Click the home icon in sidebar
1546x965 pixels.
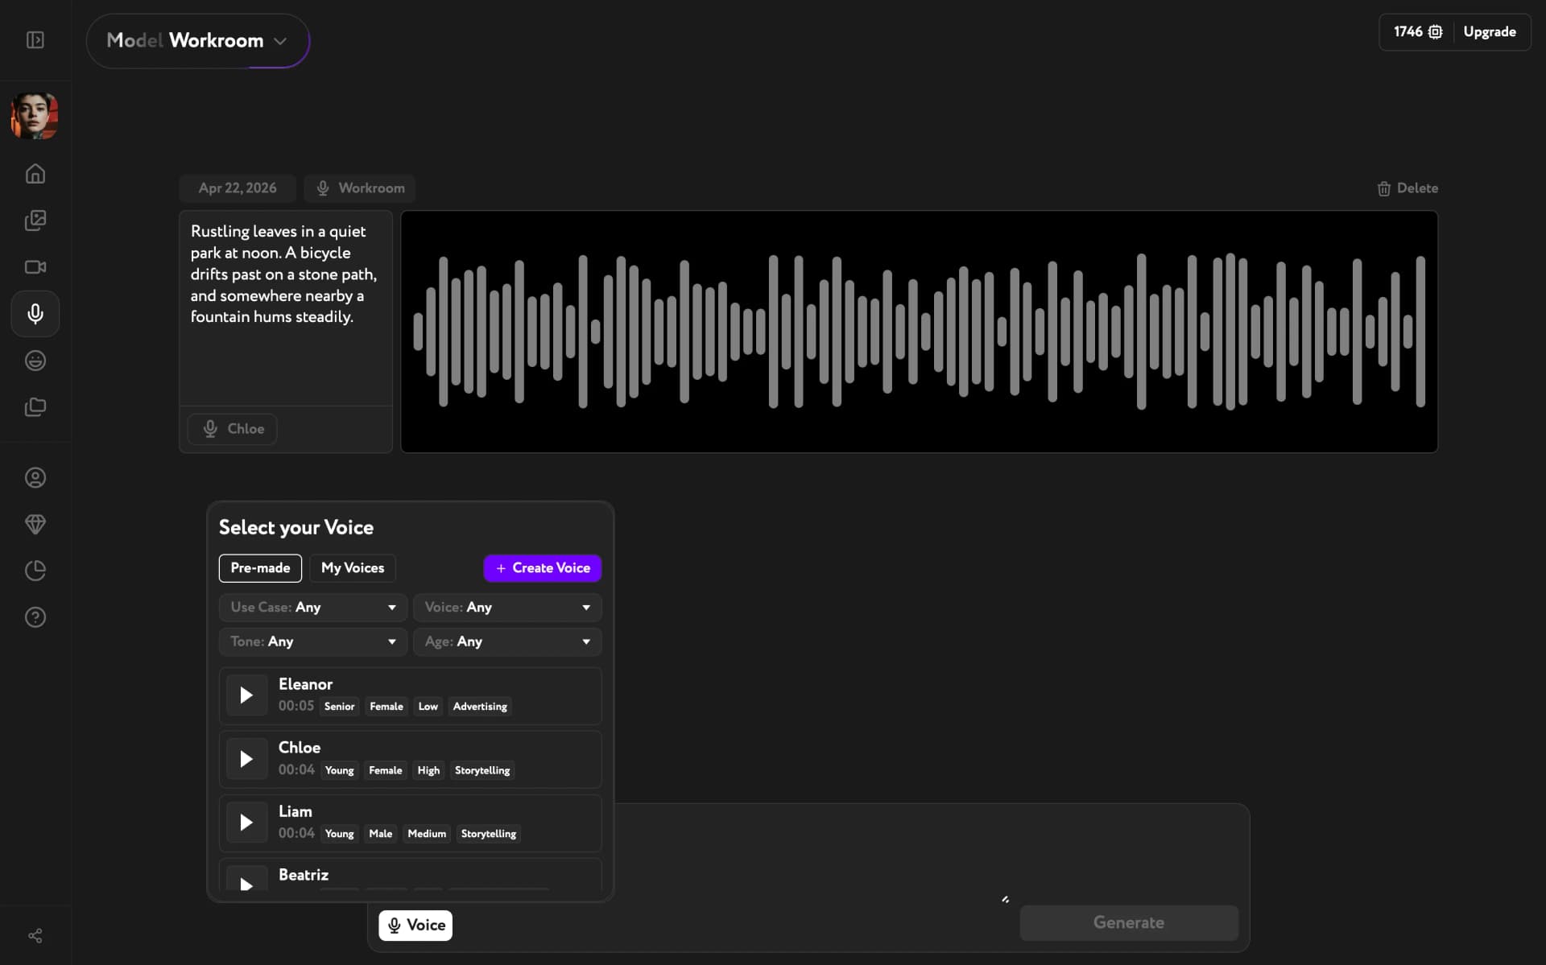coord(35,173)
